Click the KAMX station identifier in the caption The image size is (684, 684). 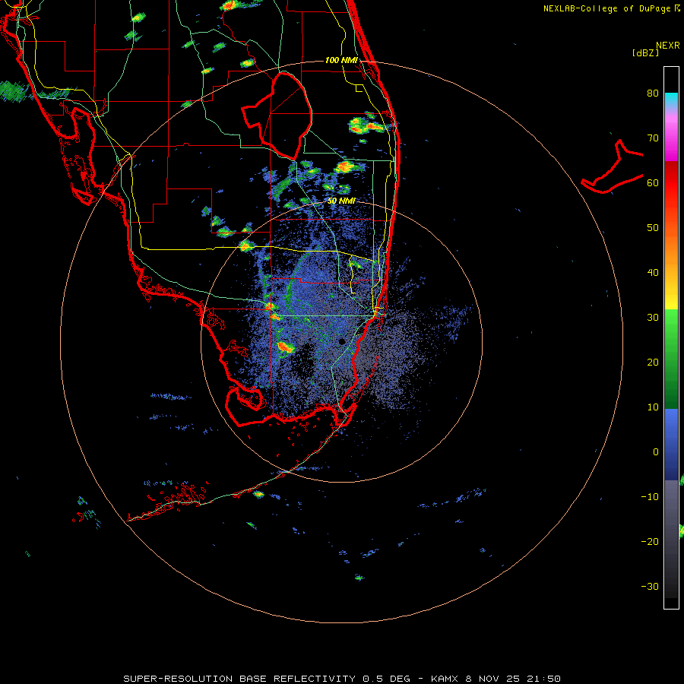pyautogui.click(x=445, y=679)
